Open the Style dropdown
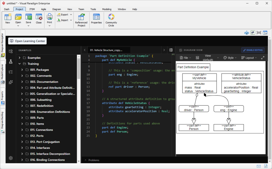Screen dimensions: 272x169 click(x=230, y=58)
